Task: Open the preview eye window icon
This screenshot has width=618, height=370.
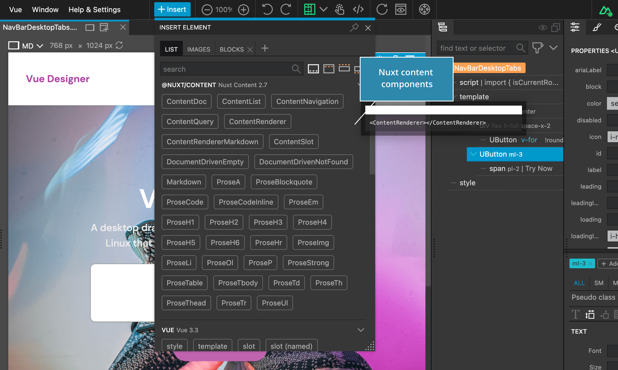Action: [x=401, y=10]
